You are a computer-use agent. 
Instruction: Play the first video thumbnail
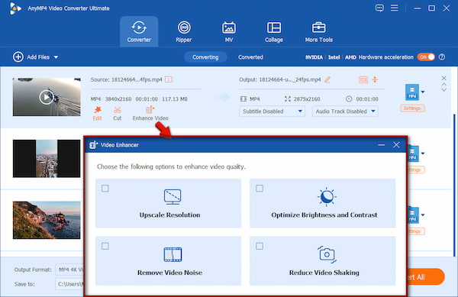coord(47,97)
